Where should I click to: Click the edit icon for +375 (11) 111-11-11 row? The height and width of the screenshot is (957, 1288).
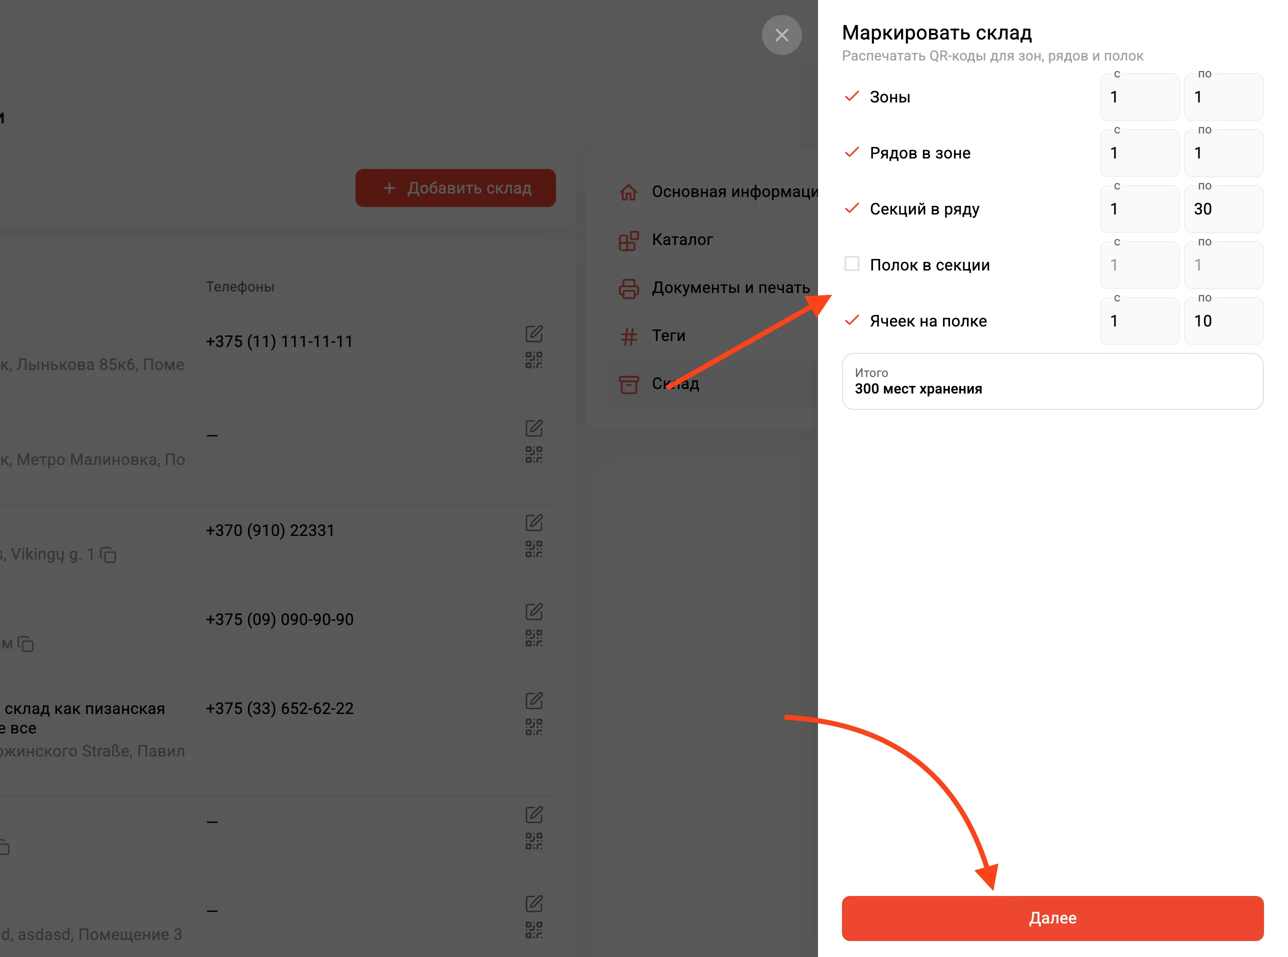(533, 333)
